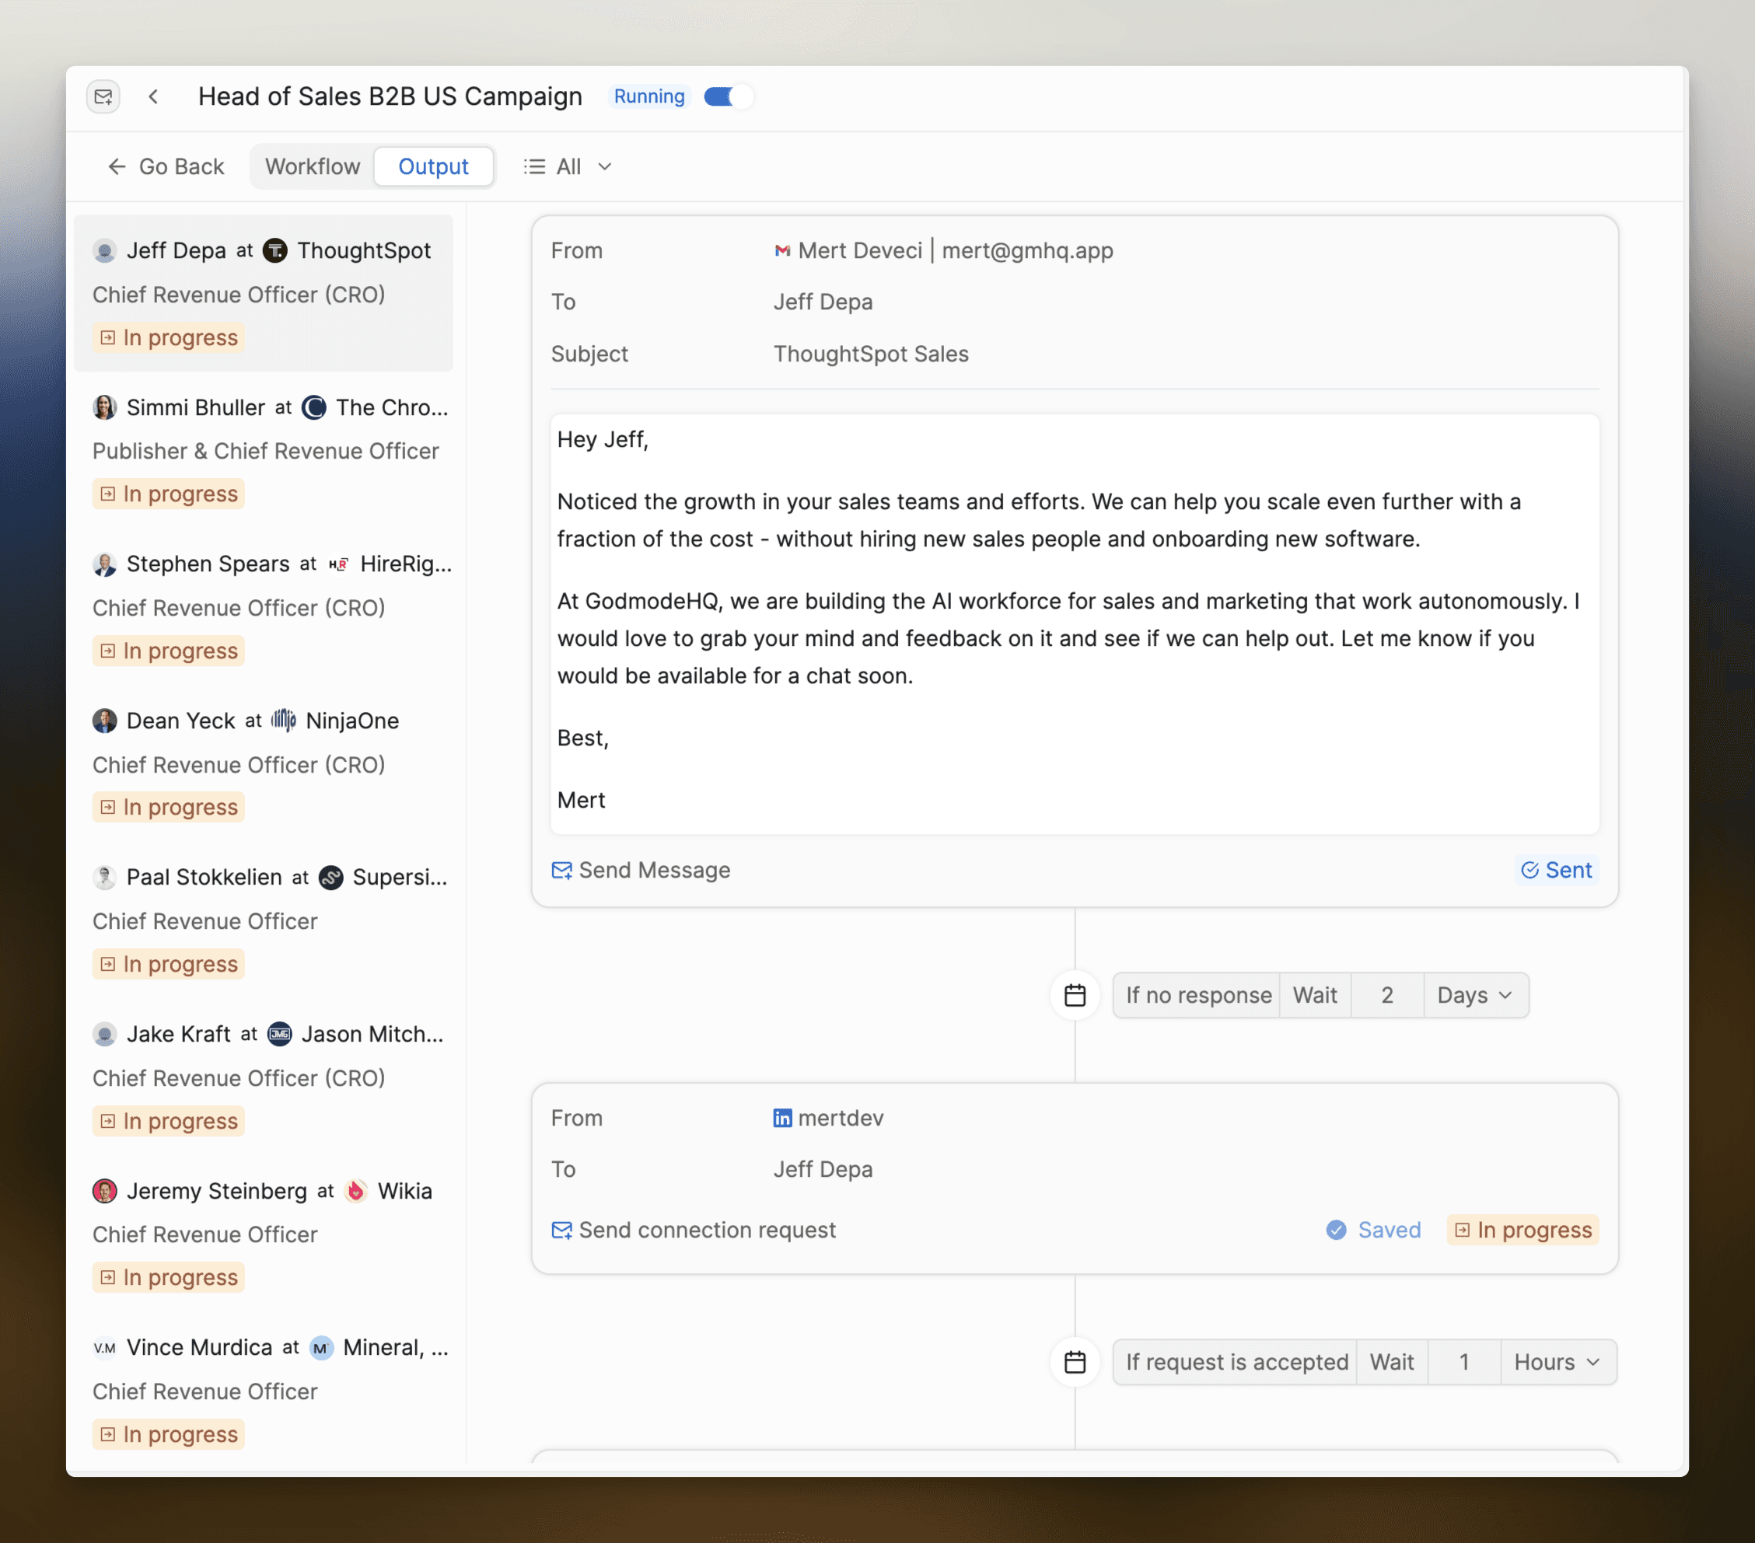Click the mail campaign icon top-left
Screen dimensions: 1755x1543
(103, 97)
